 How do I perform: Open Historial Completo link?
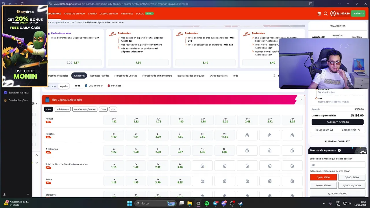337,141
